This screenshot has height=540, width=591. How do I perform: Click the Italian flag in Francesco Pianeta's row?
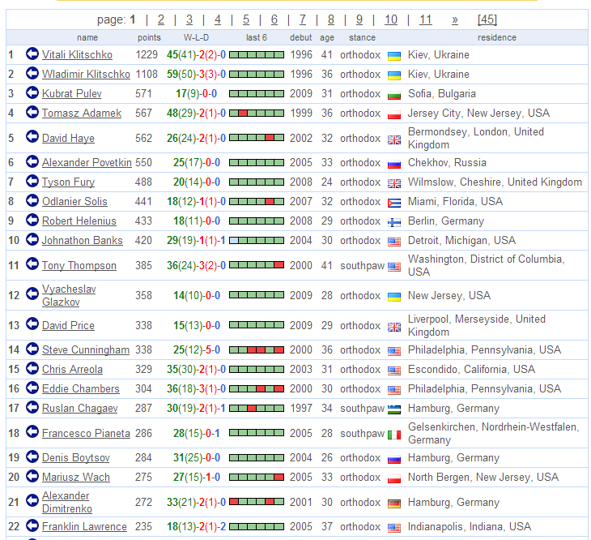(394, 434)
